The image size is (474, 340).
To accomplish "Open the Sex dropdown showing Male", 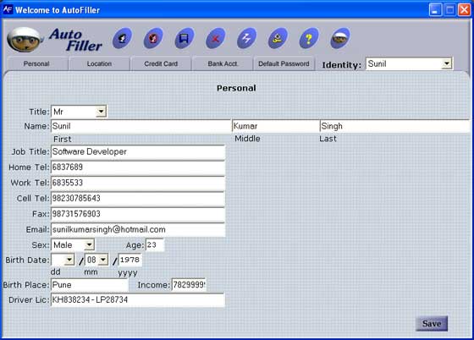I will pyautogui.click(x=89, y=244).
